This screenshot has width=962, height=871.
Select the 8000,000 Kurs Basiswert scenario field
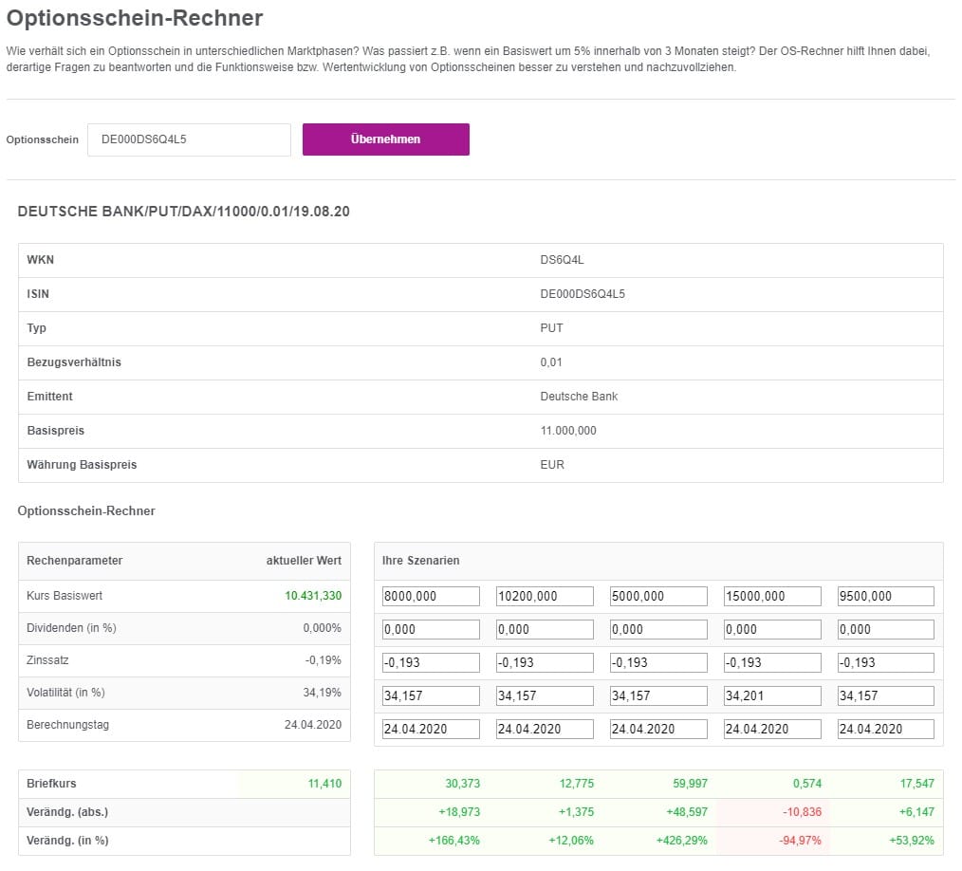[x=431, y=597]
